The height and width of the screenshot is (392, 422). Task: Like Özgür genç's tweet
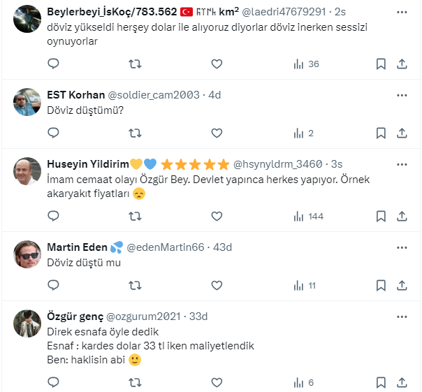click(x=217, y=382)
